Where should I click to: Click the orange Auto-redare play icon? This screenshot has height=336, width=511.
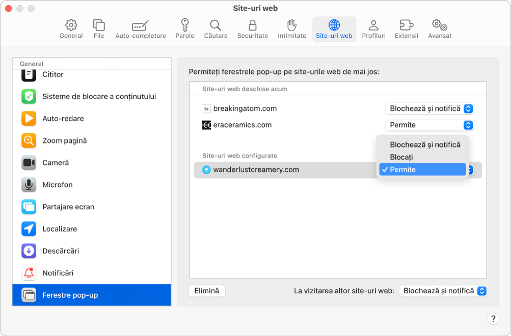pyautogui.click(x=29, y=119)
